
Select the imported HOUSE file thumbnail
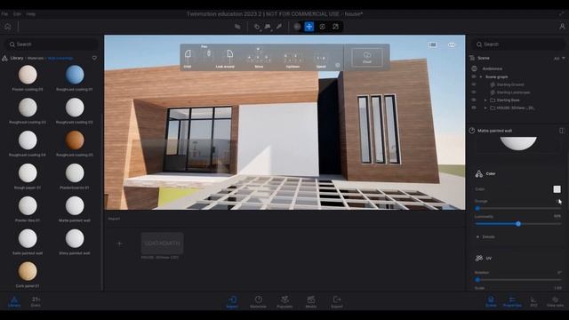click(162, 244)
